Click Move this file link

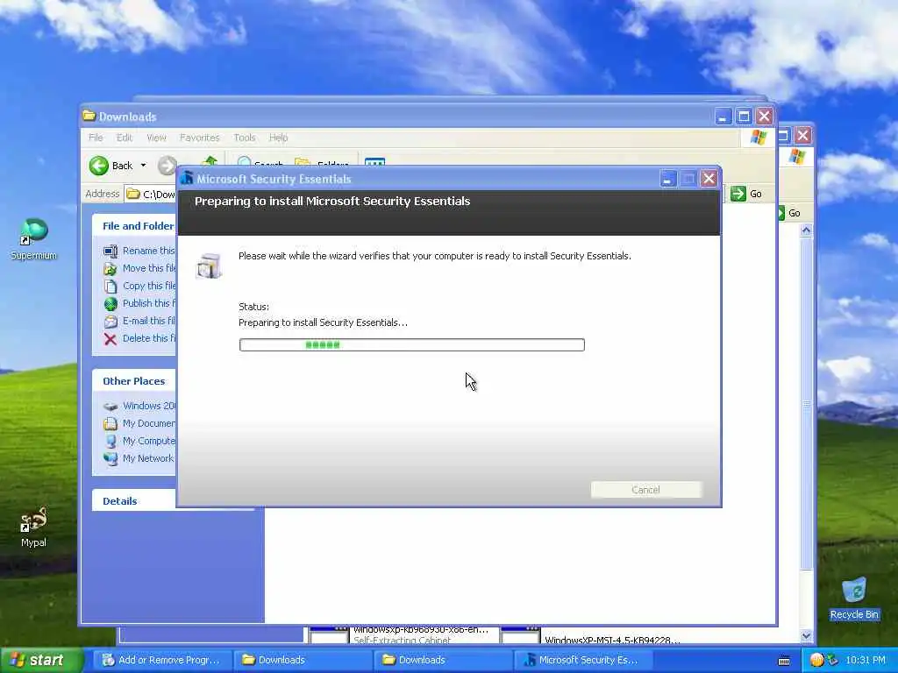coord(149,268)
